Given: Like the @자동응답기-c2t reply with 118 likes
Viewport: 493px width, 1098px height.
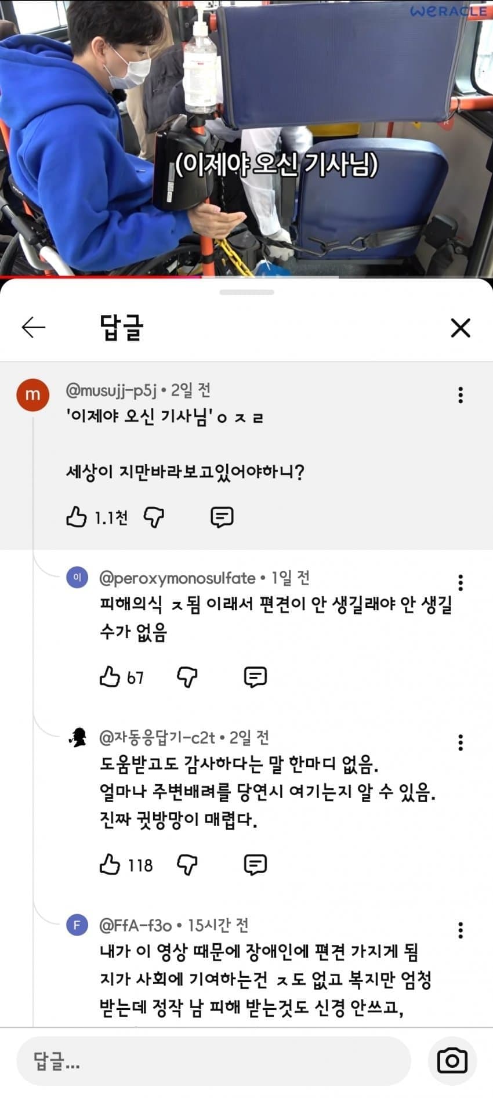Looking at the screenshot, I should (x=110, y=864).
